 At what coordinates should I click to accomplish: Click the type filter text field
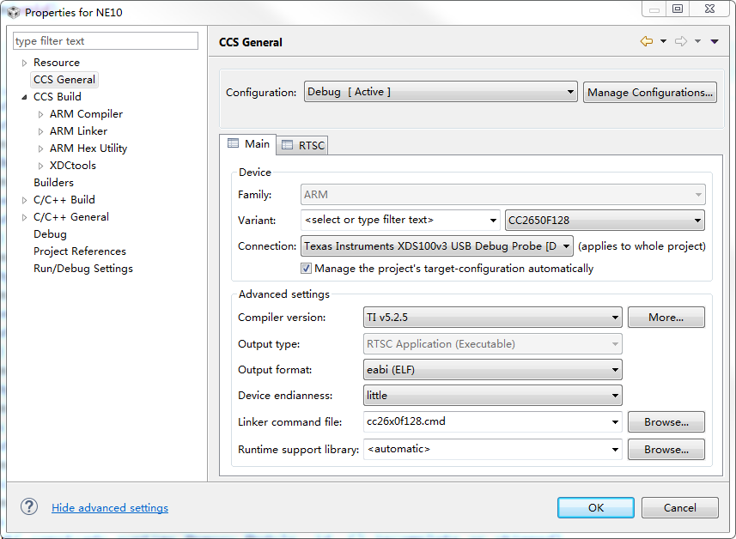106,41
